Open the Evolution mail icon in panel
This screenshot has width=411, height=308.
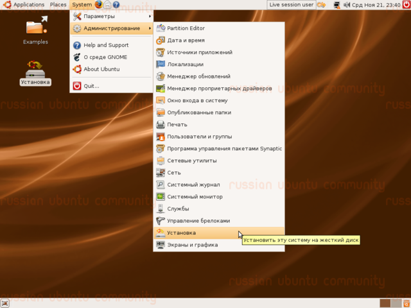click(x=107, y=4)
